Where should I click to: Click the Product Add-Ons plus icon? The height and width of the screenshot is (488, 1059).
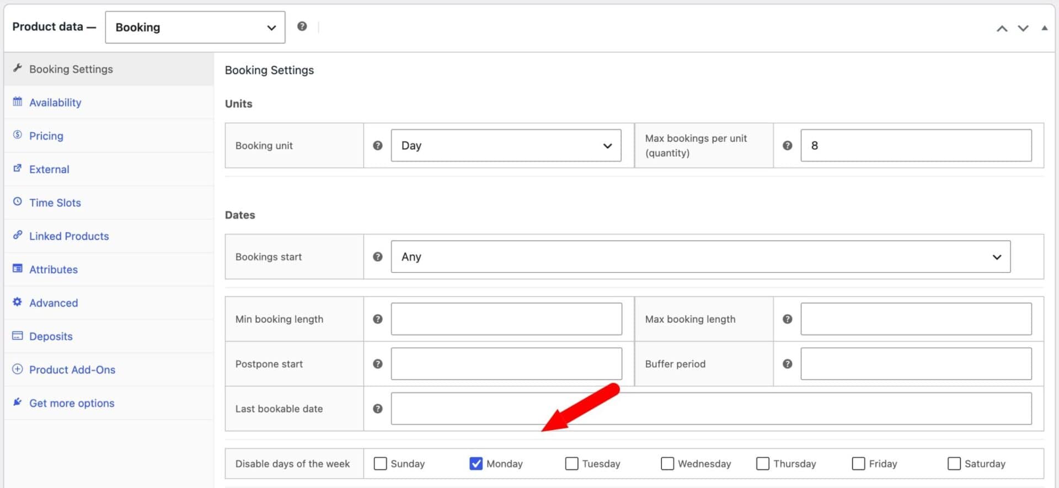[18, 369]
